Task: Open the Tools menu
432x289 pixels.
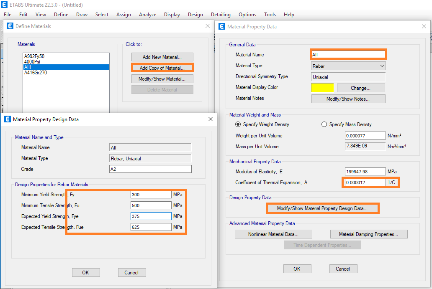Action: (x=270, y=15)
